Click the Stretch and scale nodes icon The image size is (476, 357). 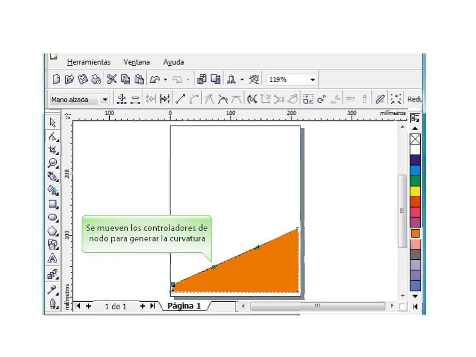pos(308,99)
